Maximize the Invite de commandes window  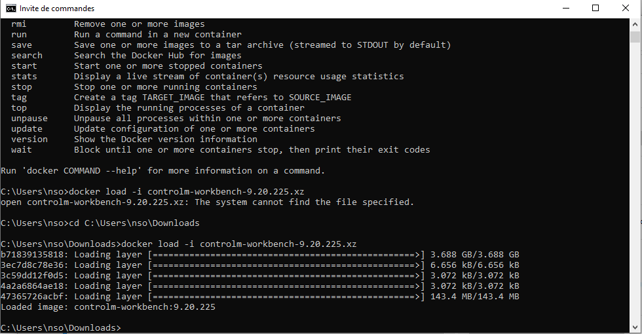point(595,8)
